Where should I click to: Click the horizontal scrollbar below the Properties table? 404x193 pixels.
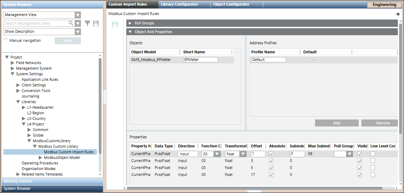tap(255, 188)
